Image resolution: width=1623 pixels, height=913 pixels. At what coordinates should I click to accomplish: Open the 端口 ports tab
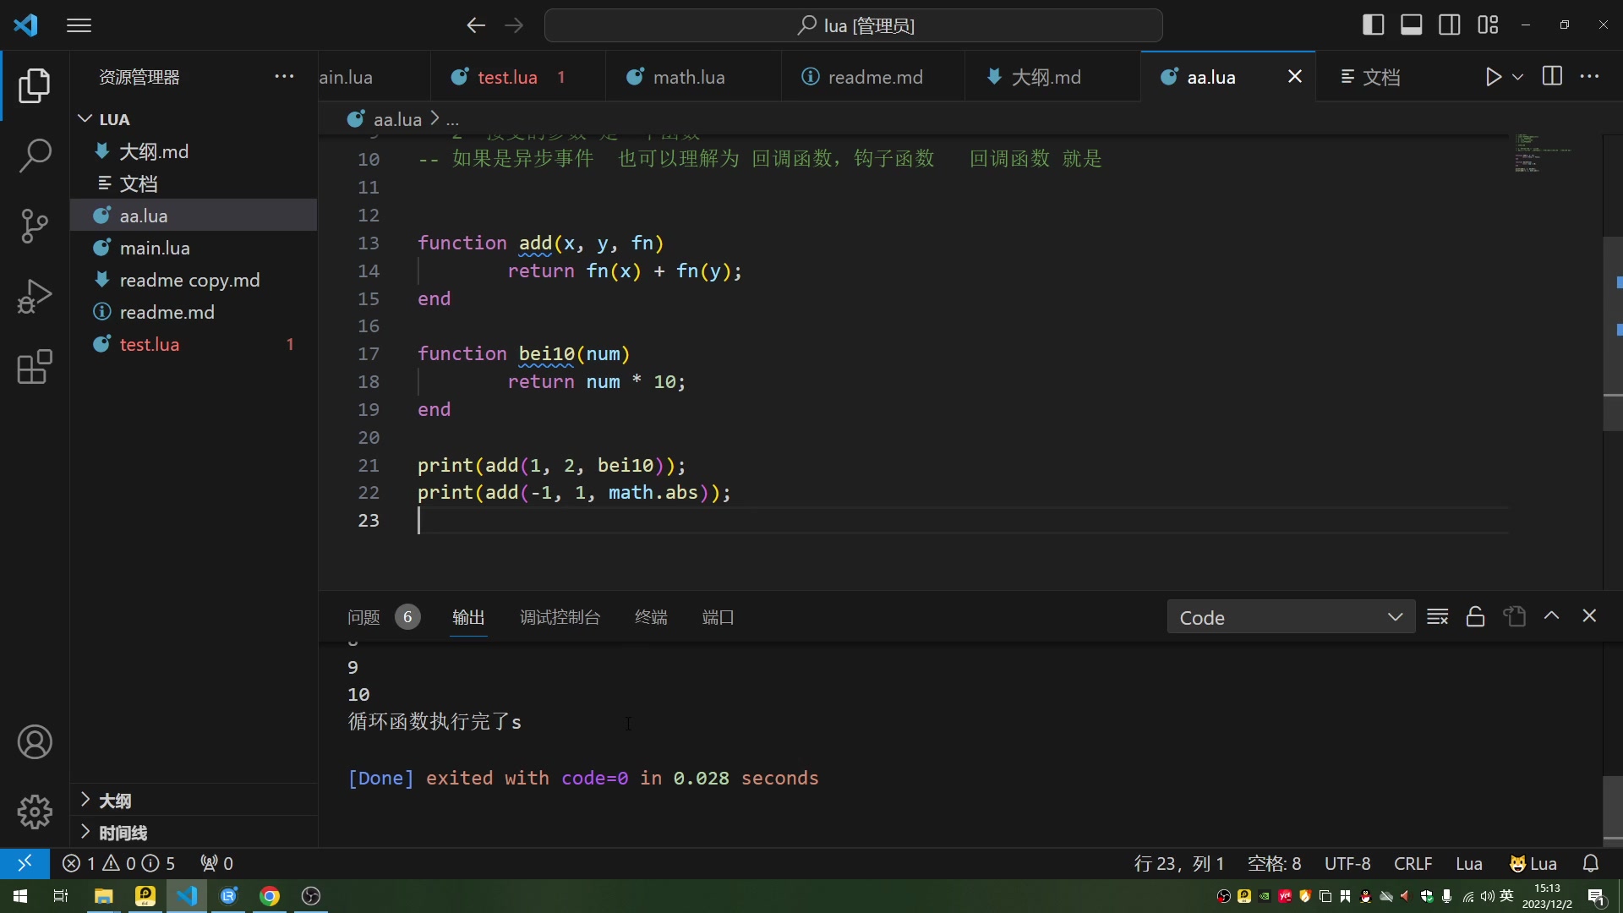718,617
